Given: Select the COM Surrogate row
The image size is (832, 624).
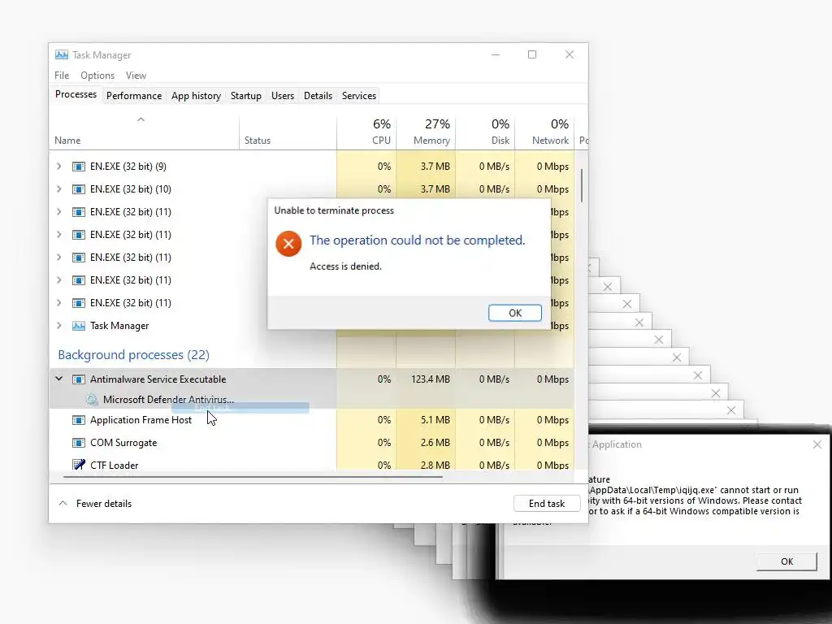Looking at the screenshot, I should (312, 443).
